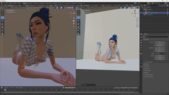169x95 pixels.
Task: Select the Select Box tool in left viewport
Action: pyautogui.click(x=2, y=11)
